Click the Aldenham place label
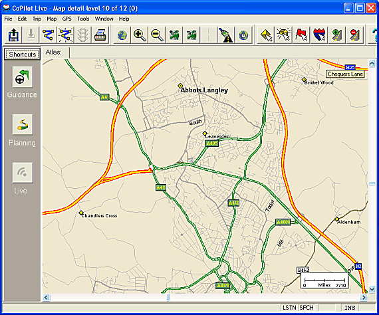 pos(349,222)
